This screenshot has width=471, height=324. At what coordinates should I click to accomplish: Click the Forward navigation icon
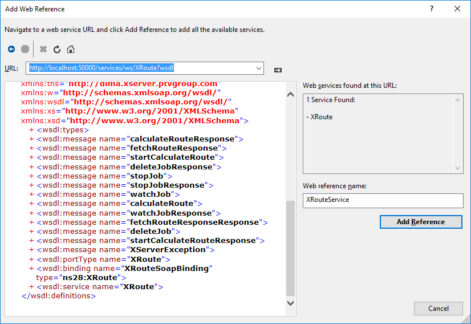click(x=25, y=49)
